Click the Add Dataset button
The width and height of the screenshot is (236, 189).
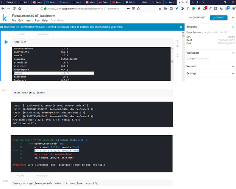(198, 18)
